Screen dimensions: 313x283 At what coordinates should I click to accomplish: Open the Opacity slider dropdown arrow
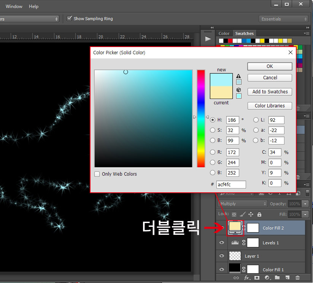[x=305, y=204]
